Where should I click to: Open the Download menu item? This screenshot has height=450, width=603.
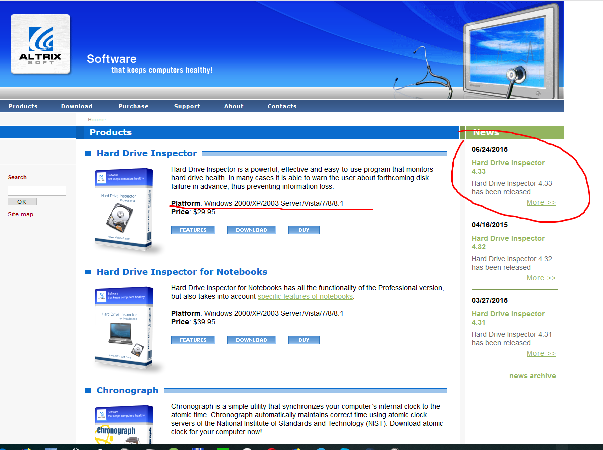(x=77, y=106)
